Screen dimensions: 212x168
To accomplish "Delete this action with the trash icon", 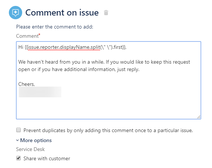I will [x=106, y=13].
